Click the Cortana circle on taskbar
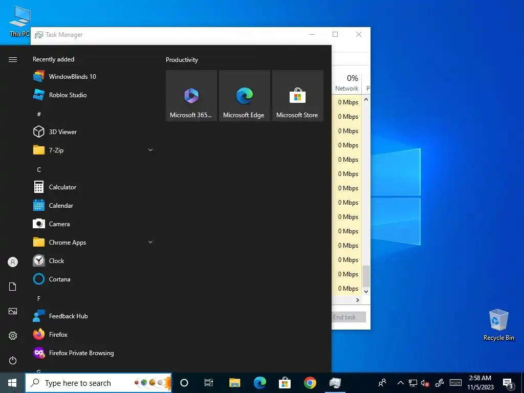Screen dimensions: 524x393 [x=184, y=383]
